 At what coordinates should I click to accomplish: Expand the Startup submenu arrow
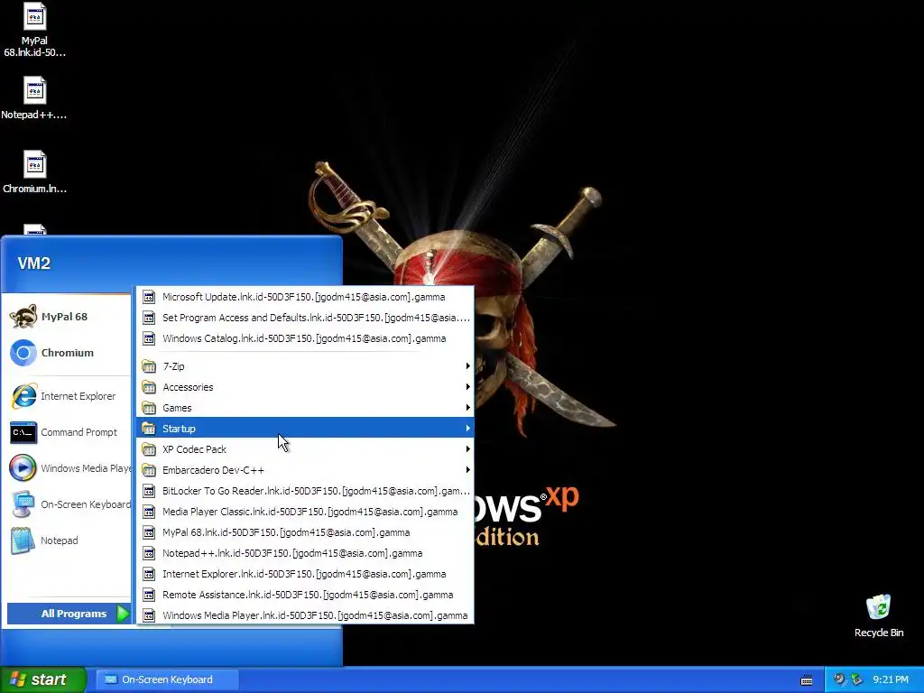point(468,429)
